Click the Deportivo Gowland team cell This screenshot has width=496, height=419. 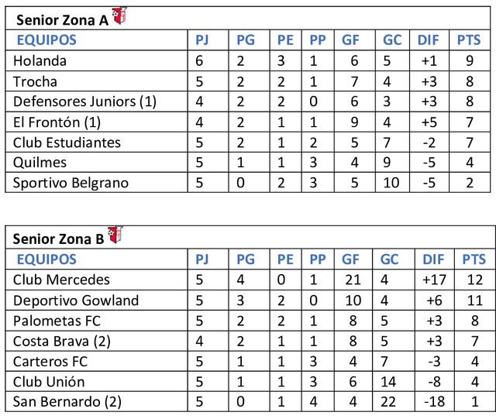click(x=76, y=300)
